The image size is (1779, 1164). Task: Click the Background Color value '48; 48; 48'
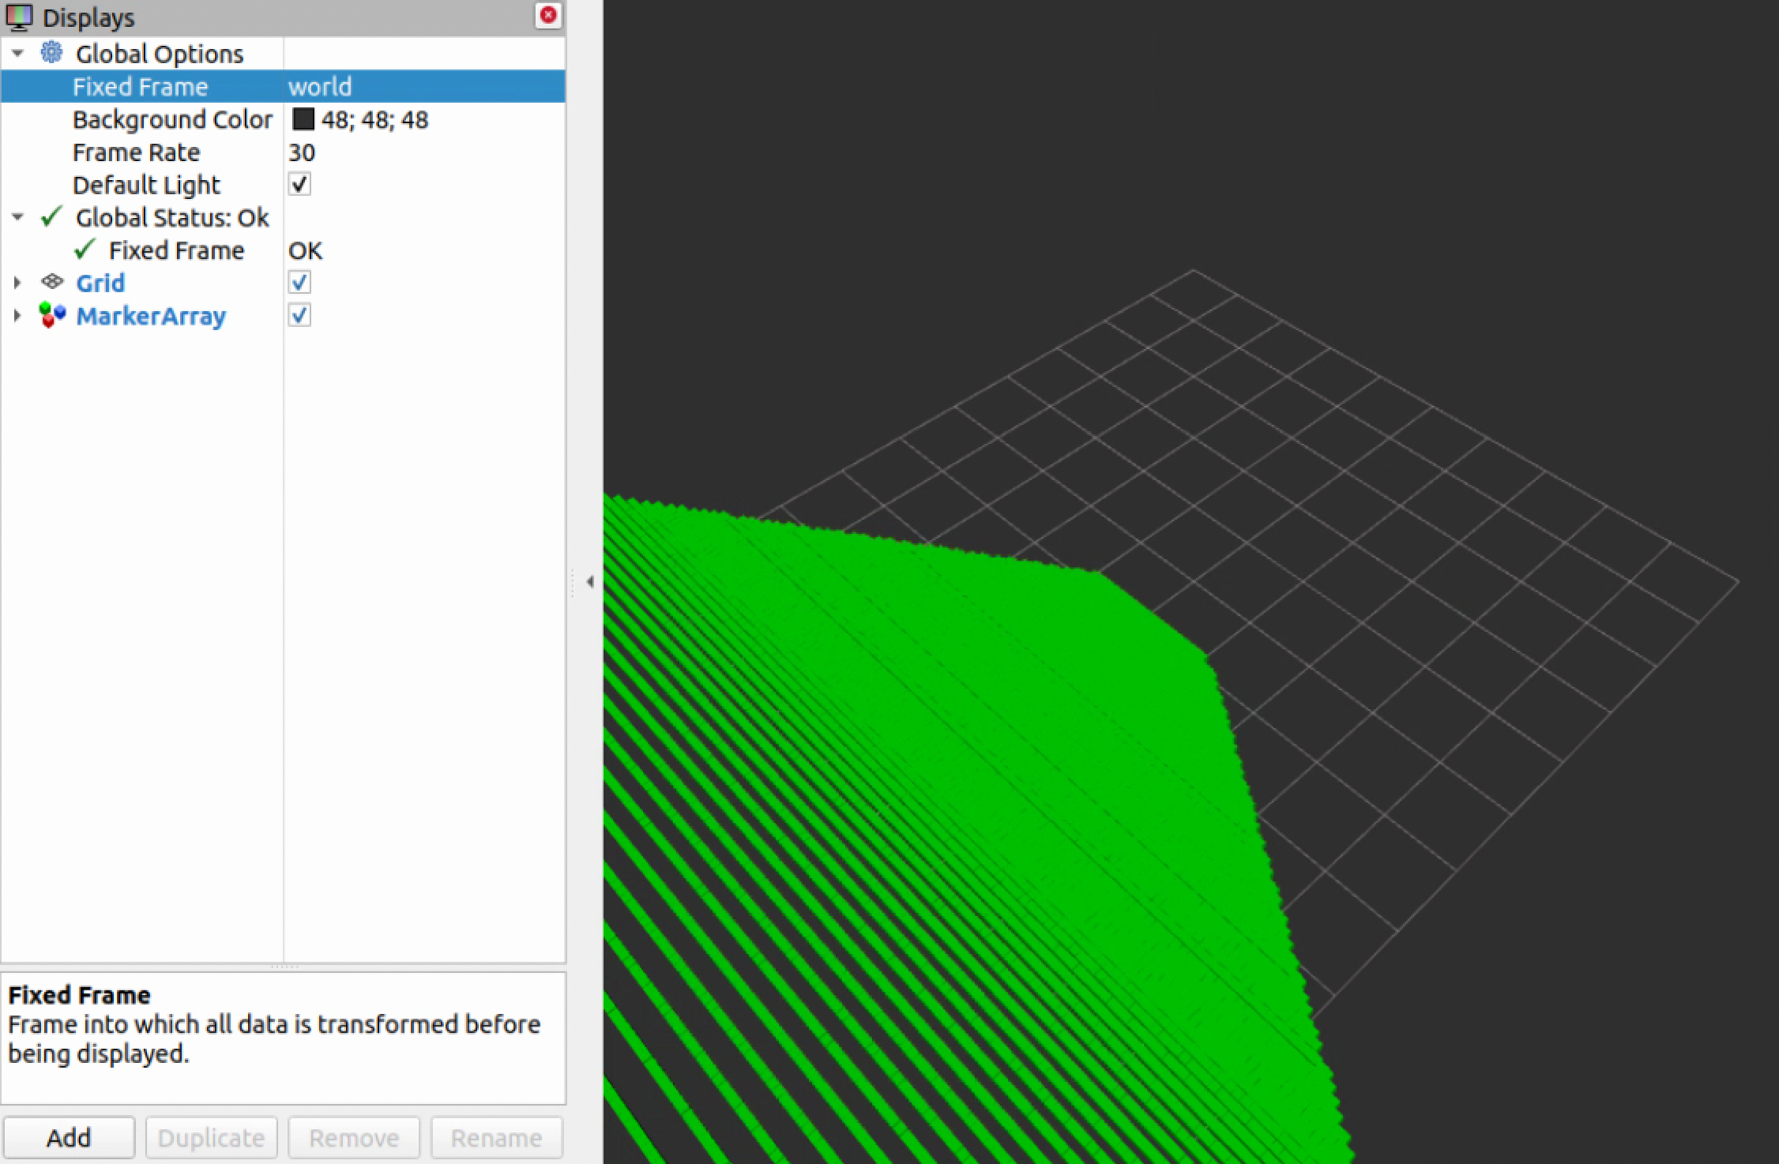click(374, 119)
